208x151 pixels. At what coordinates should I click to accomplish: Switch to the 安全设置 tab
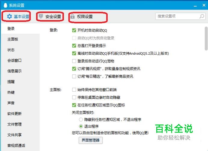point(50,17)
